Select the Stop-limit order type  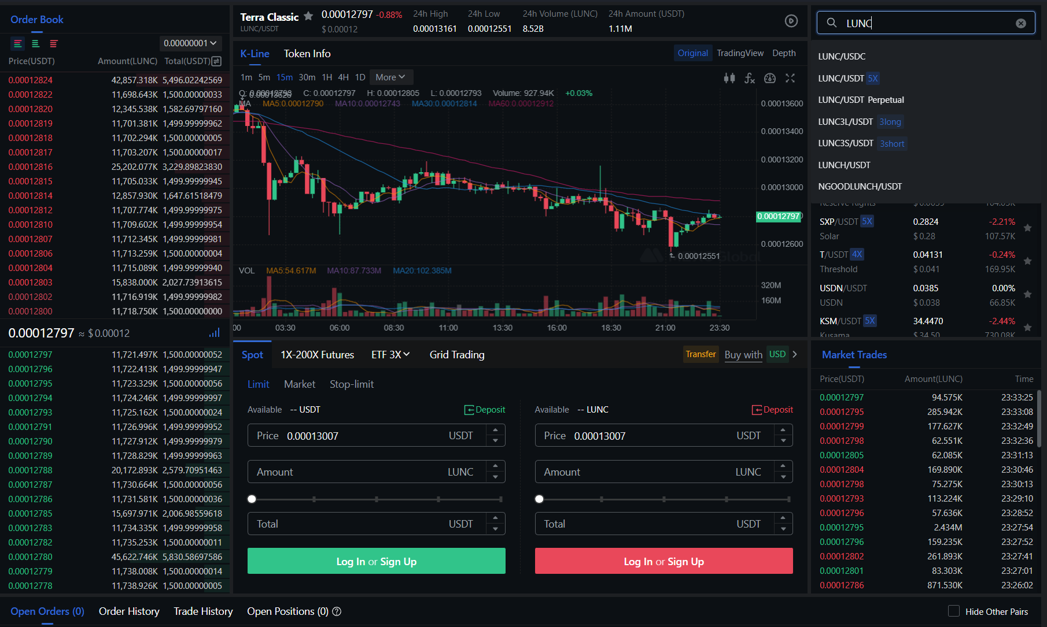point(352,384)
